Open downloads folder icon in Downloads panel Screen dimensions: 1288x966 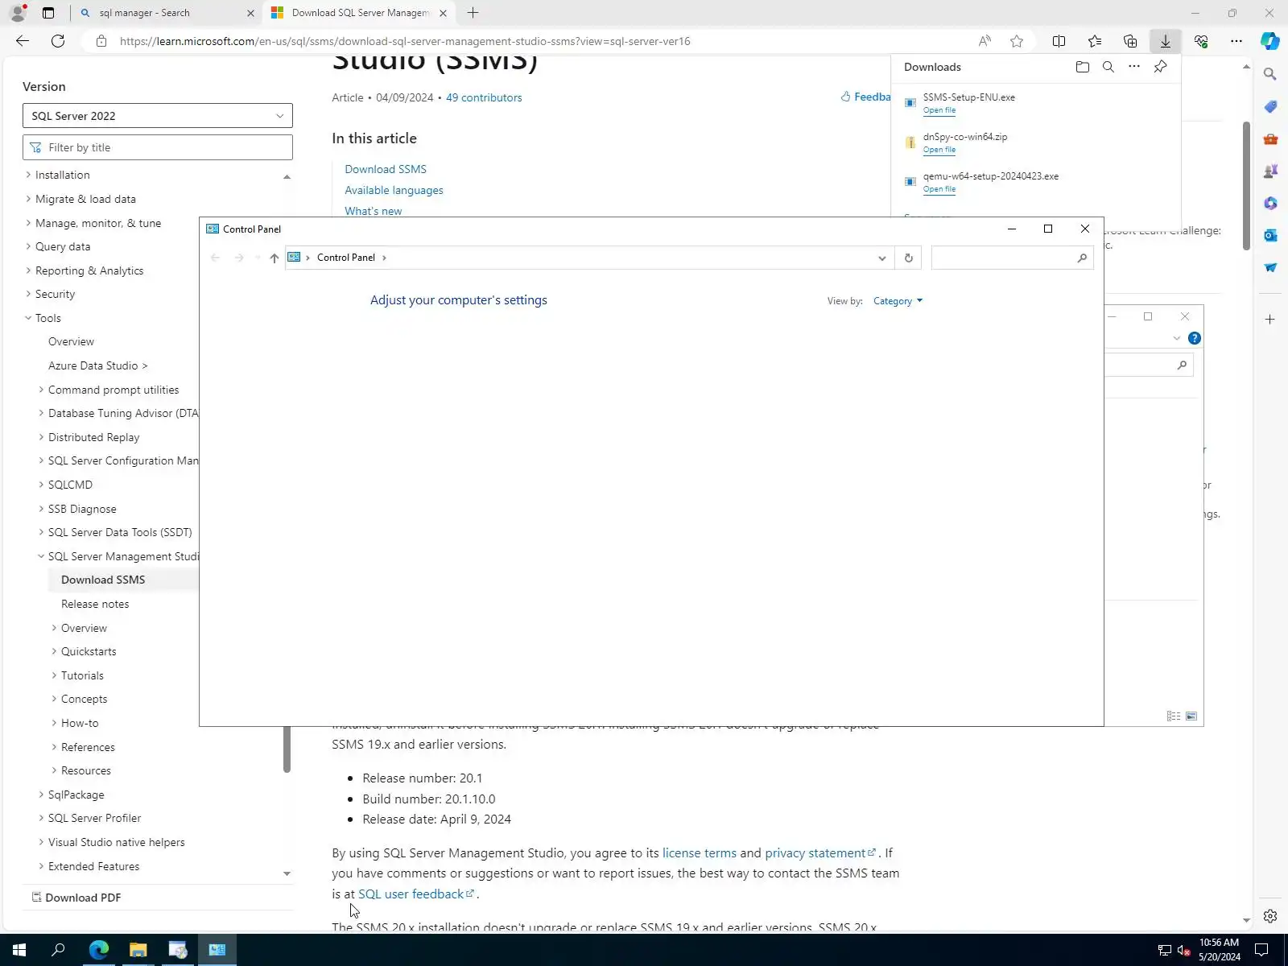[x=1083, y=67]
